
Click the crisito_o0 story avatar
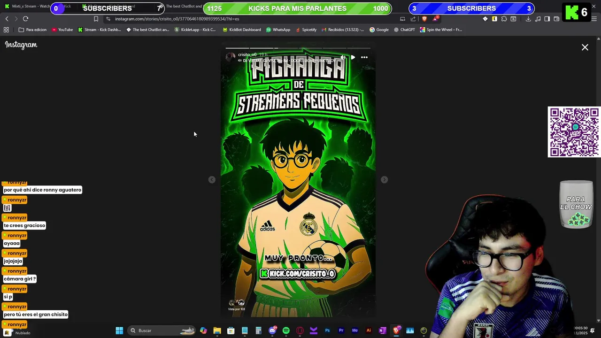(x=231, y=57)
